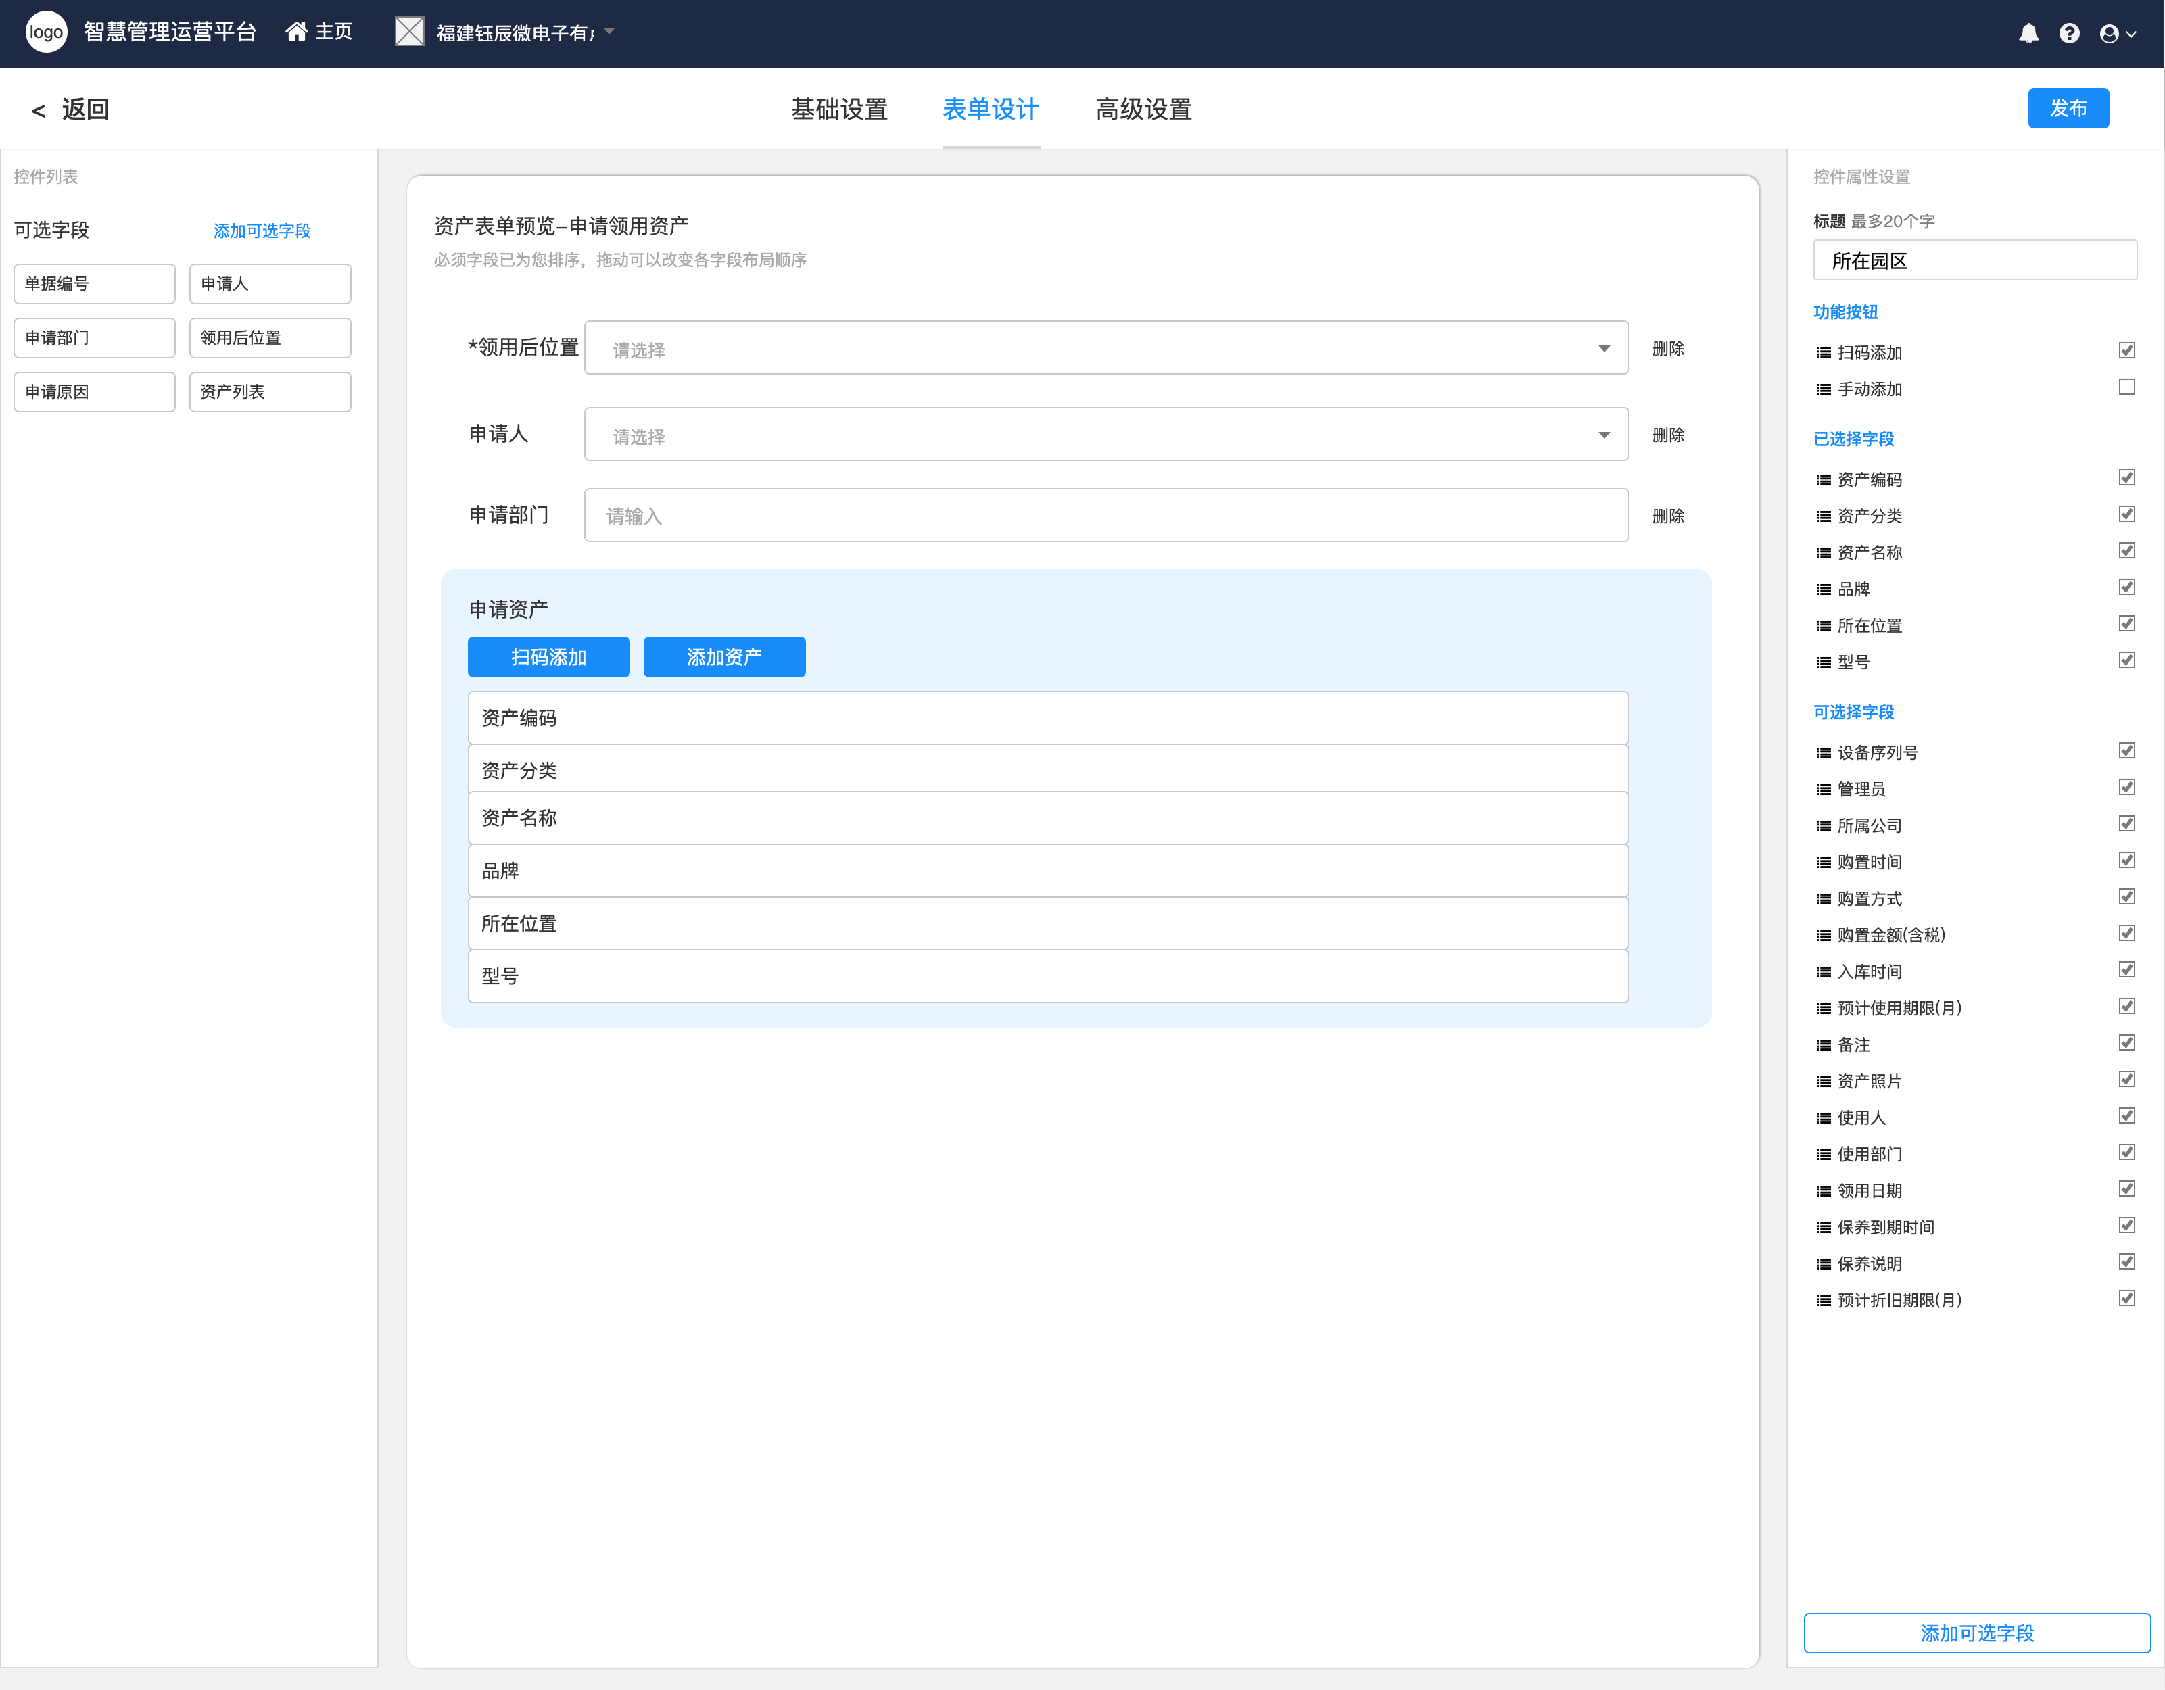Open the notifications bell
This screenshot has width=2165, height=1690.
2028,34
